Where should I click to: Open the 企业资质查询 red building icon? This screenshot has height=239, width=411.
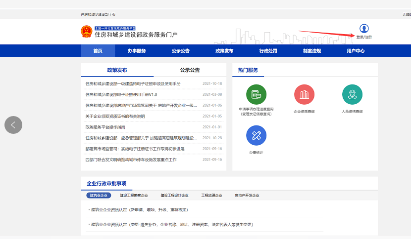pyautogui.click(x=304, y=94)
